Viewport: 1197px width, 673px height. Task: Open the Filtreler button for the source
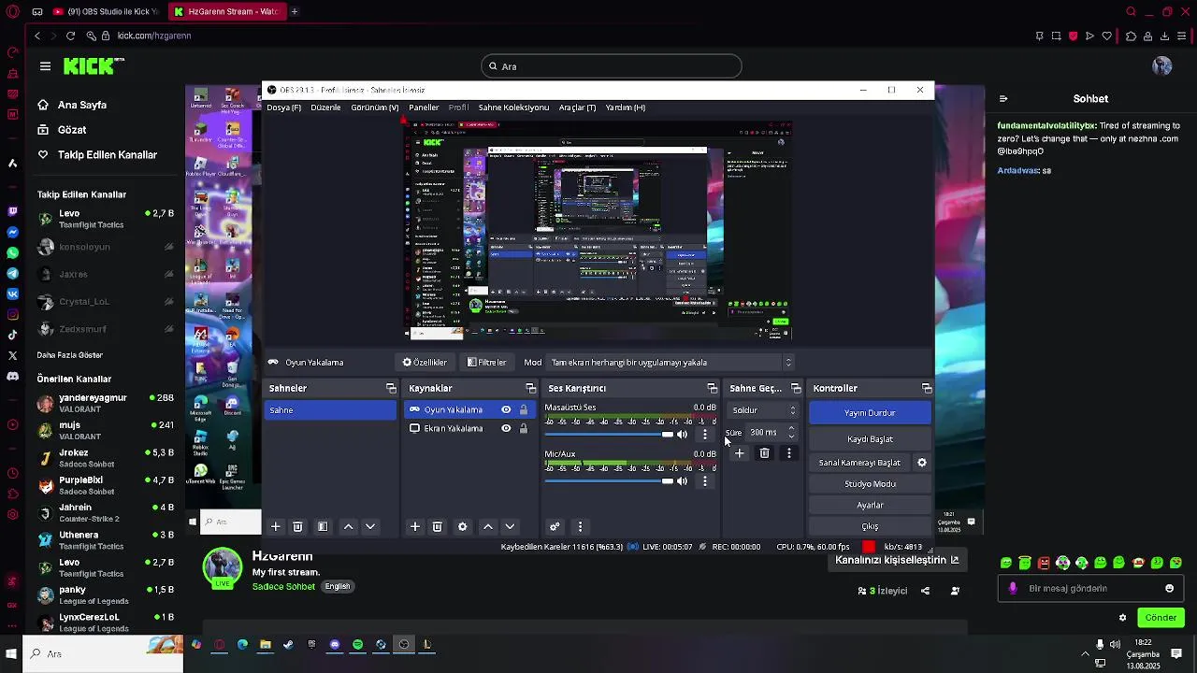[x=487, y=363]
